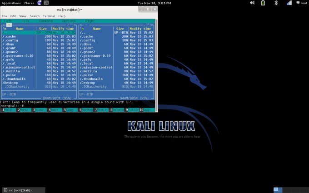Launch the Iceweasel browser from top panel

pyautogui.click(x=39, y=3)
